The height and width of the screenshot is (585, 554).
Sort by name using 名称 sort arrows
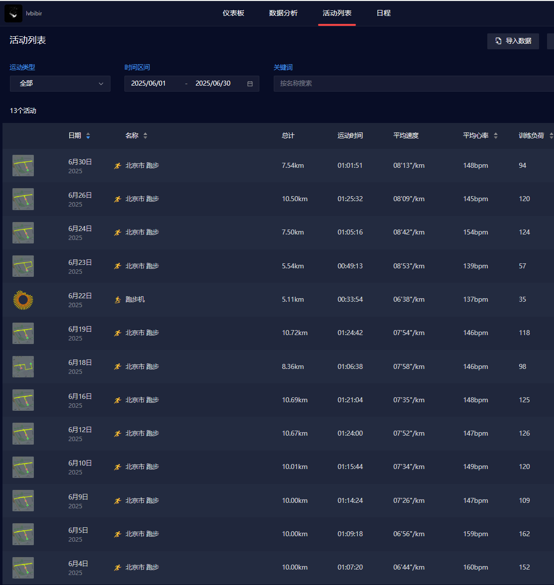145,135
